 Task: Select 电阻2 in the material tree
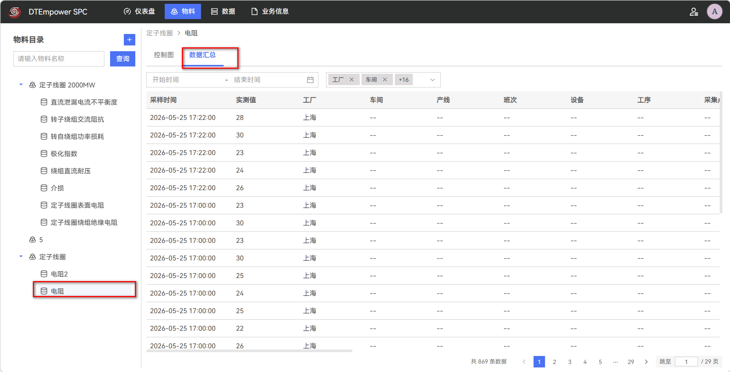click(x=59, y=274)
